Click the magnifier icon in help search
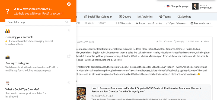This screenshot has width=217, height=100. (x=67, y=22)
